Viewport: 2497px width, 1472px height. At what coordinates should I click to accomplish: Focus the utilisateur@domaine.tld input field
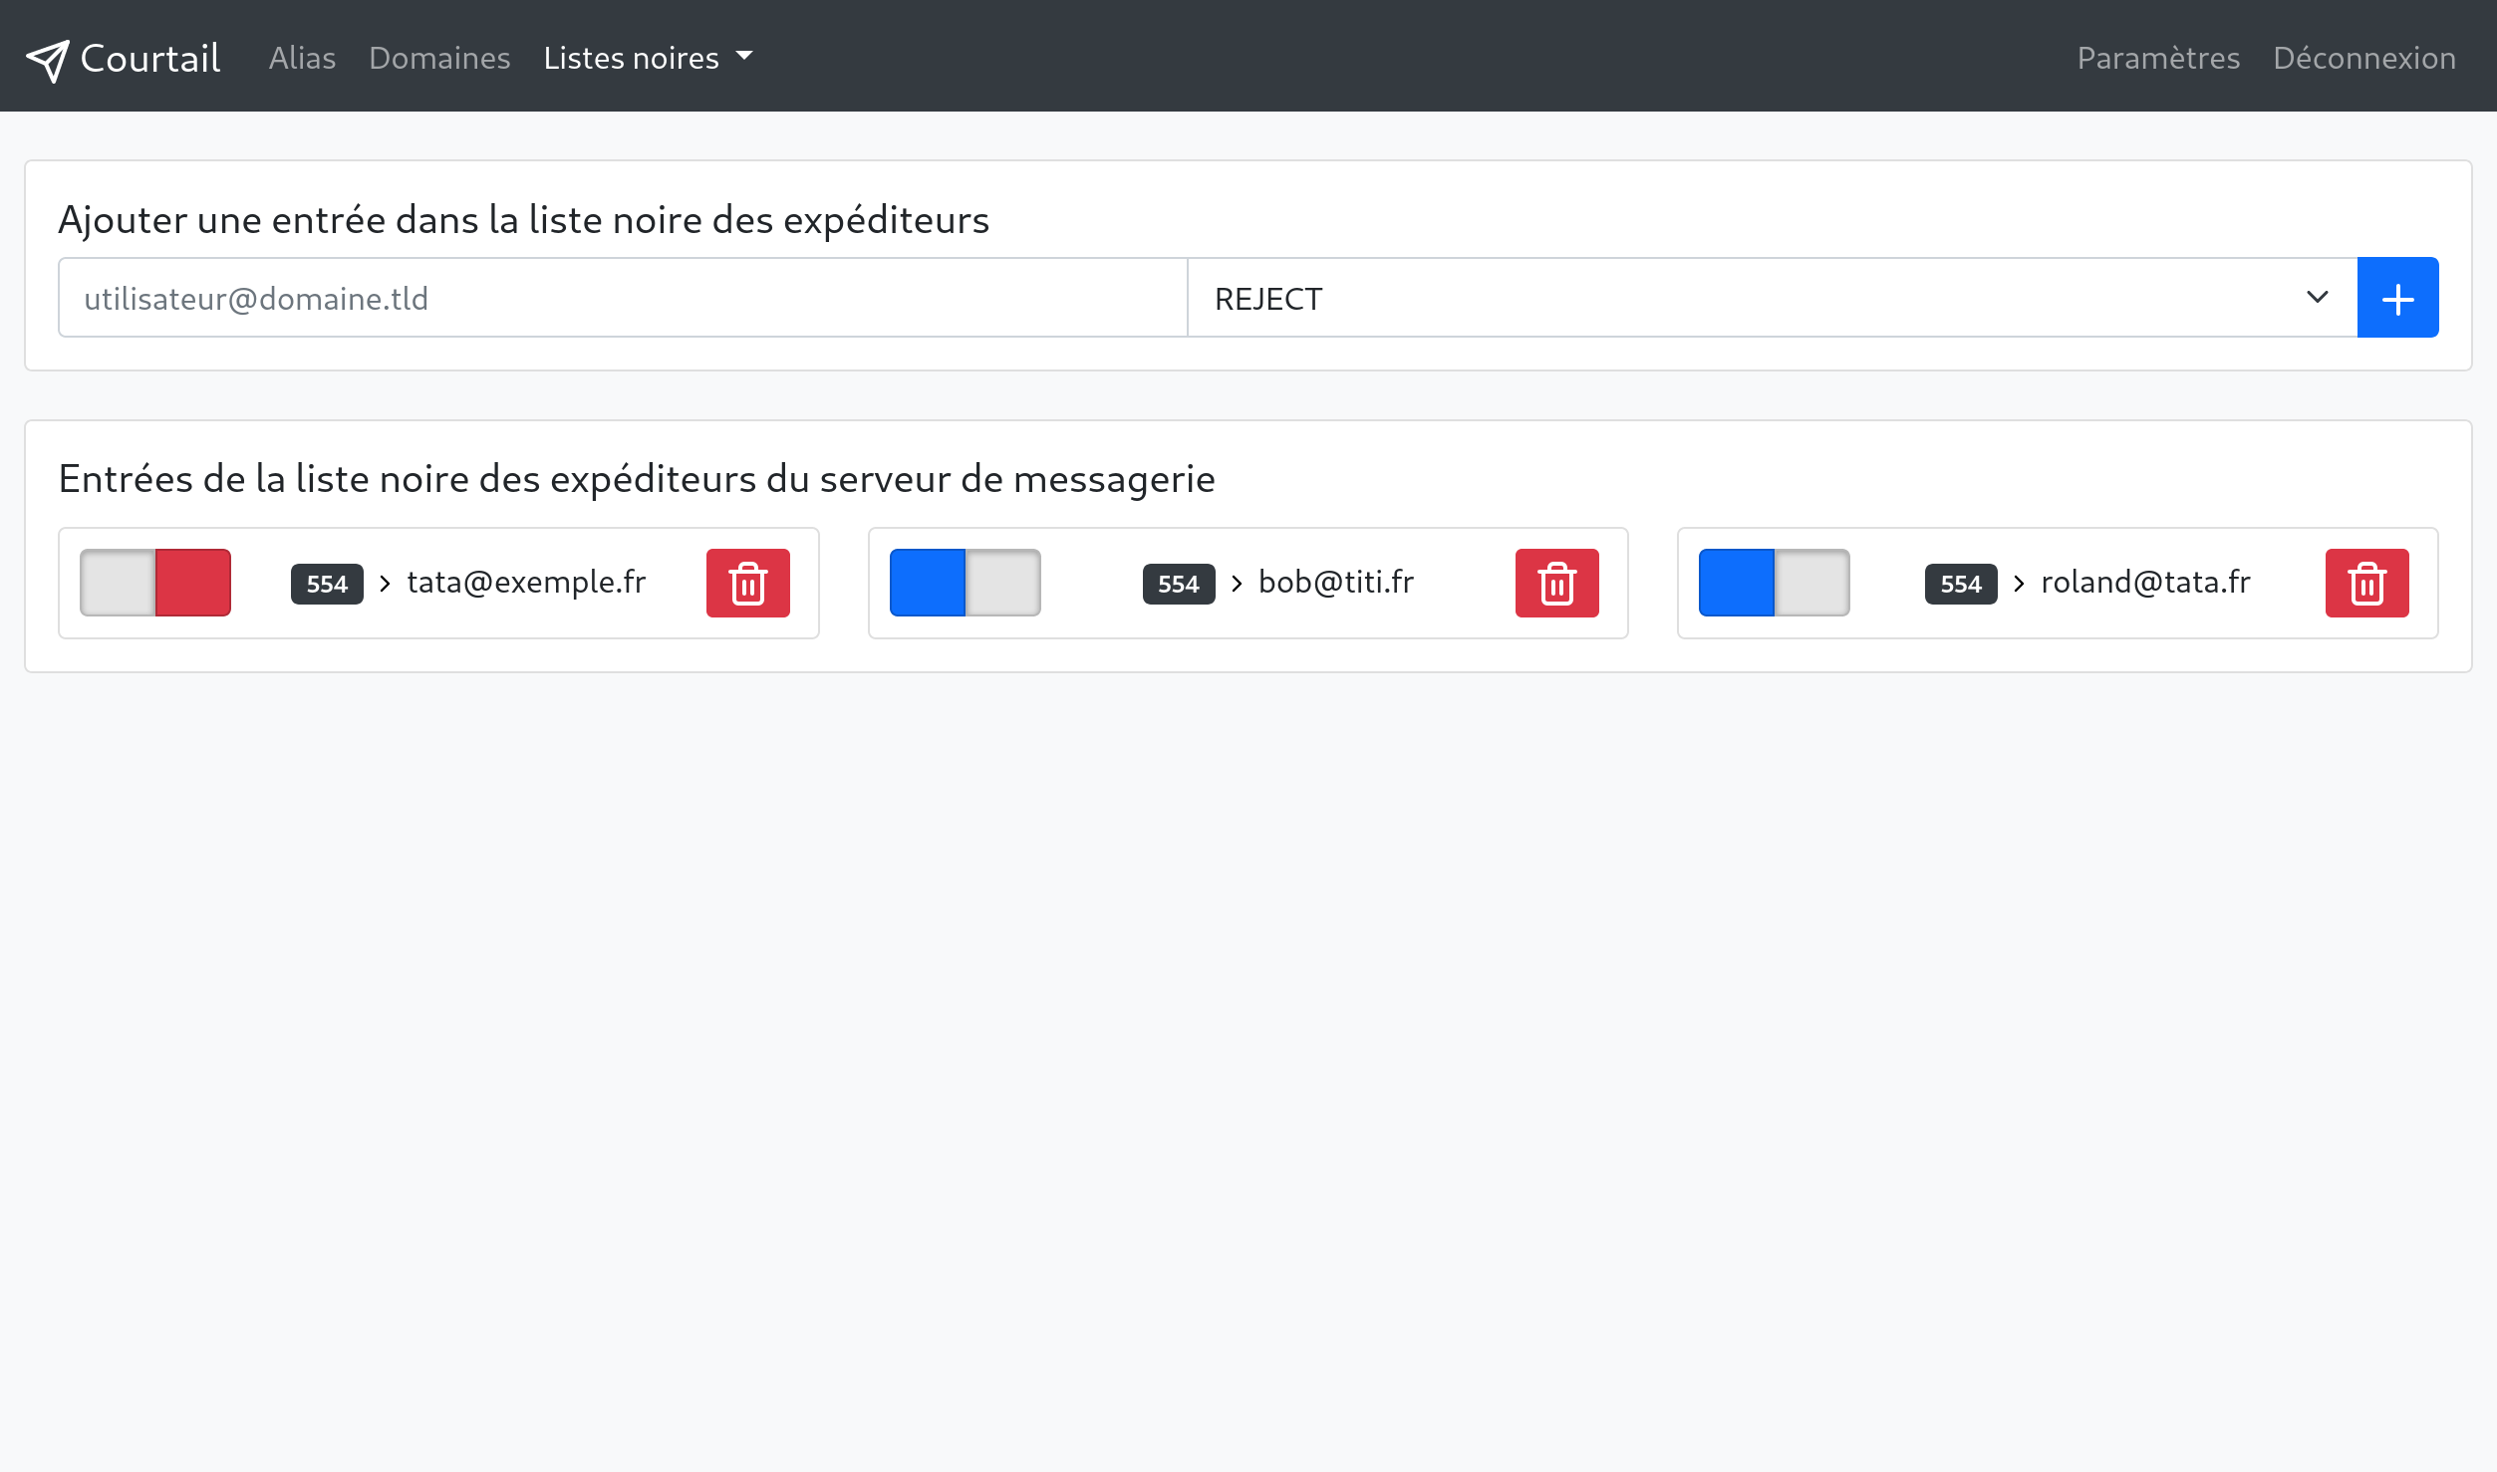click(x=623, y=298)
